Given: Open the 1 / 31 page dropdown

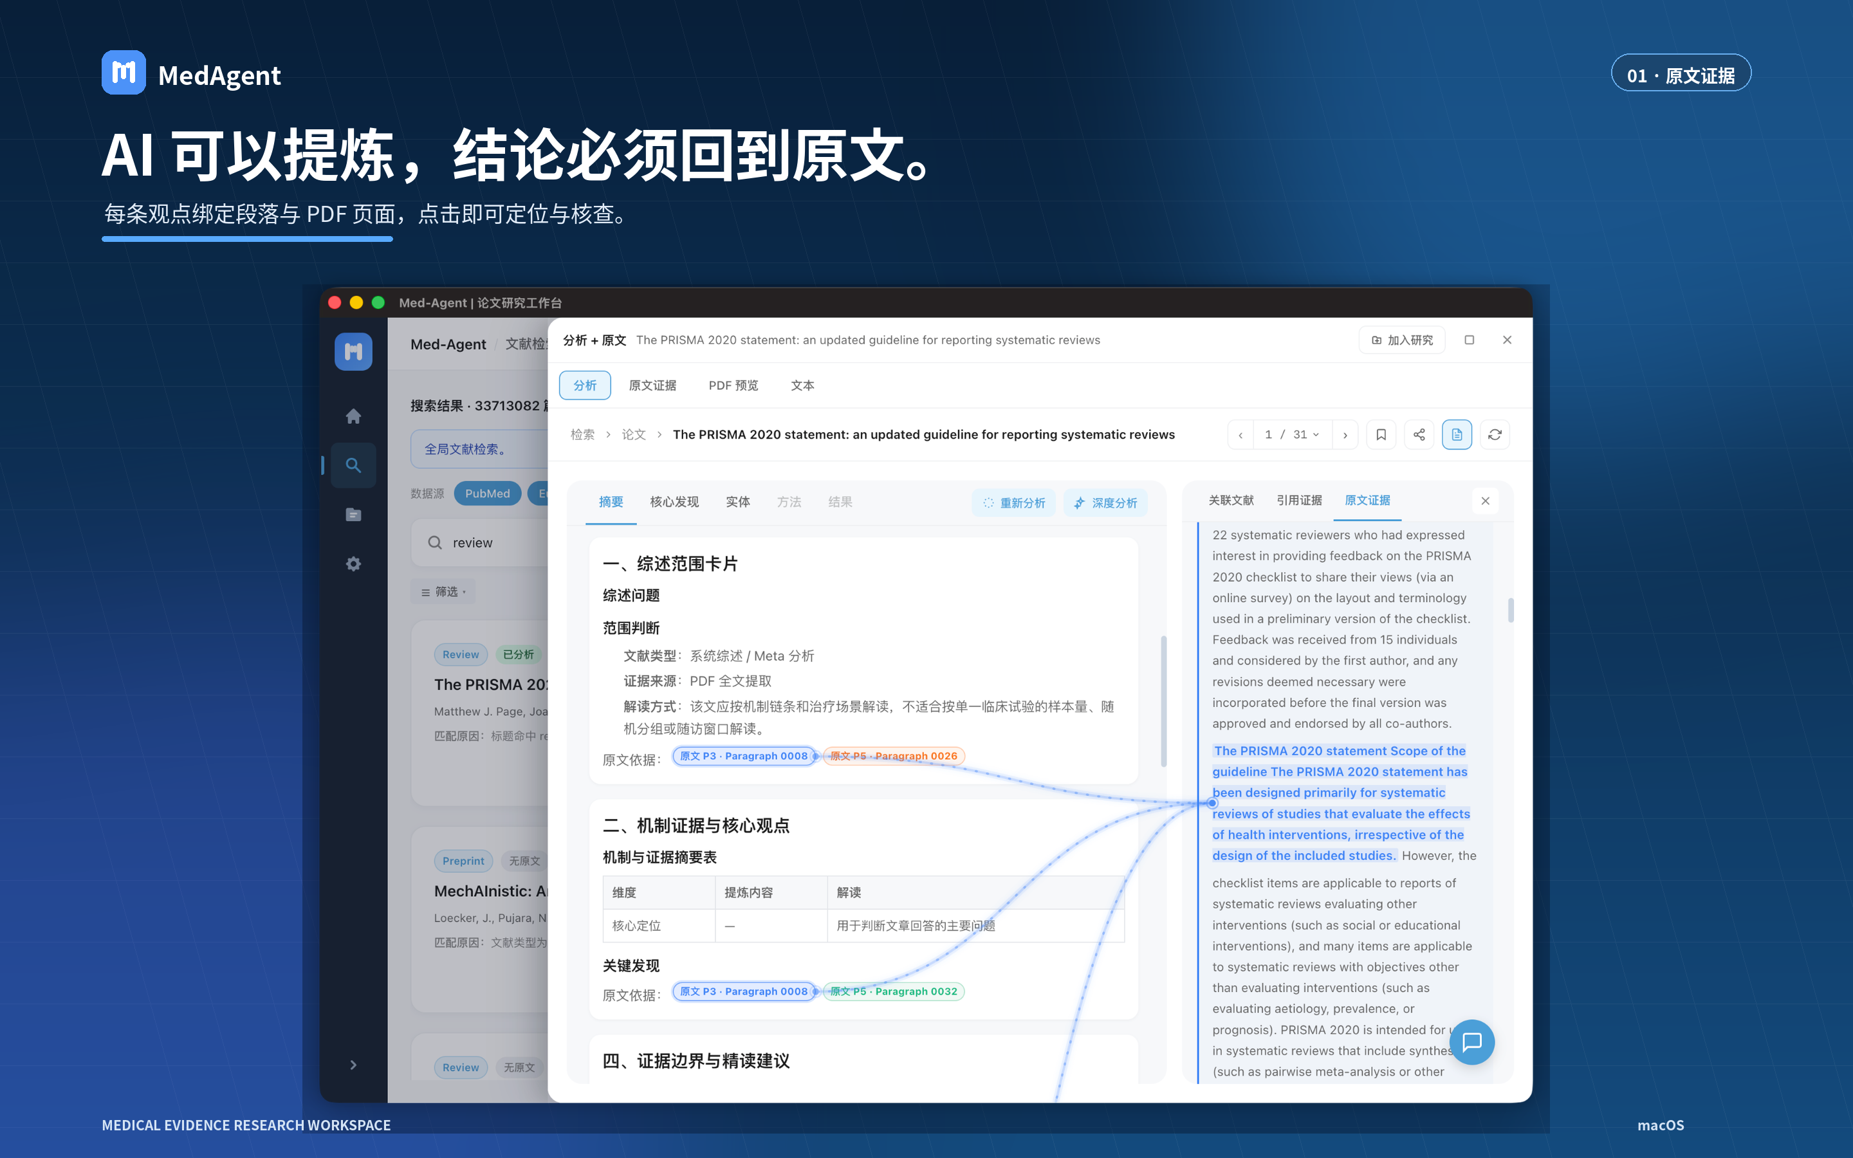Looking at the screenshot, I should (x=1293, y=434).
